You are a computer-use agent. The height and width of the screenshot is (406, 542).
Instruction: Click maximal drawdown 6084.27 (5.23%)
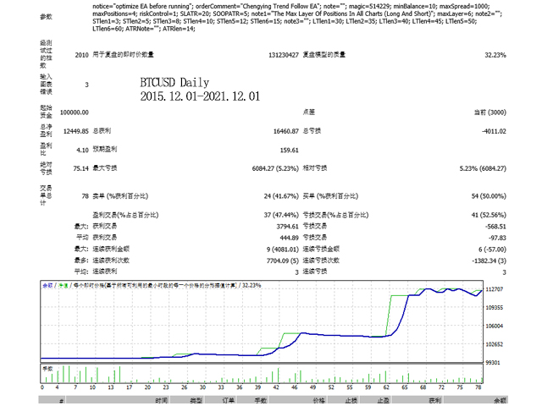275,168
